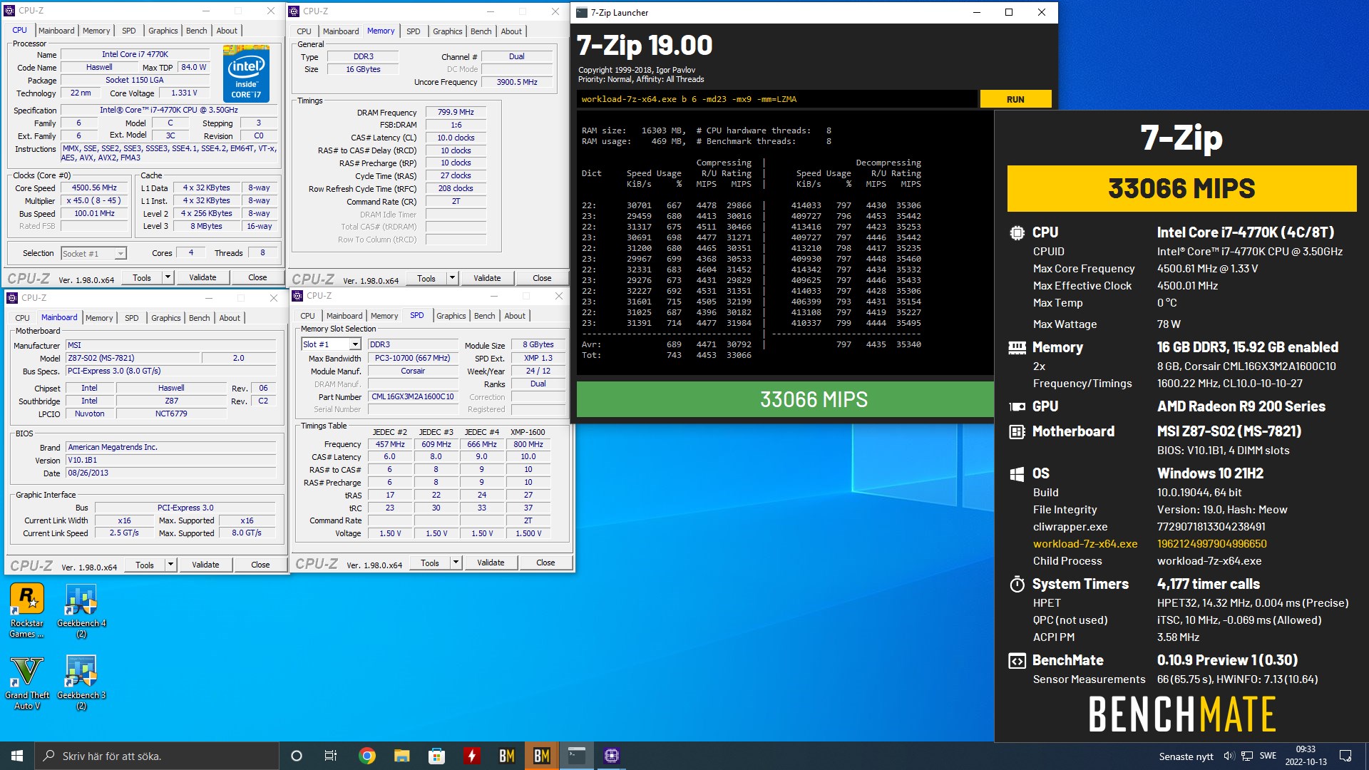Click the yellow 33066 MIPS BenchMate banner

coord(1181,188)
